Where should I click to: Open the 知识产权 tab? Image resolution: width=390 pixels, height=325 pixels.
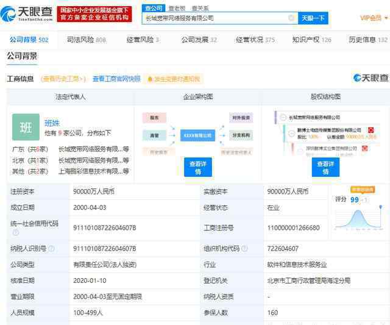pos(311,40)
